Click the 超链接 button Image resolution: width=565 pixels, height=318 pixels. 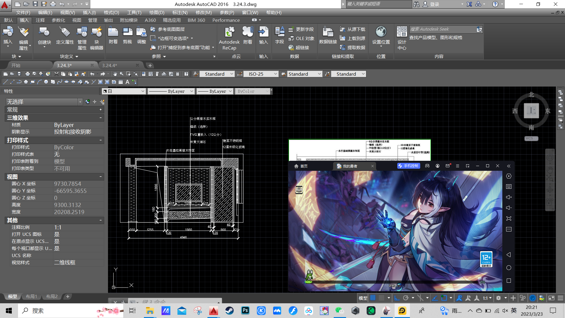pos(299,47)
